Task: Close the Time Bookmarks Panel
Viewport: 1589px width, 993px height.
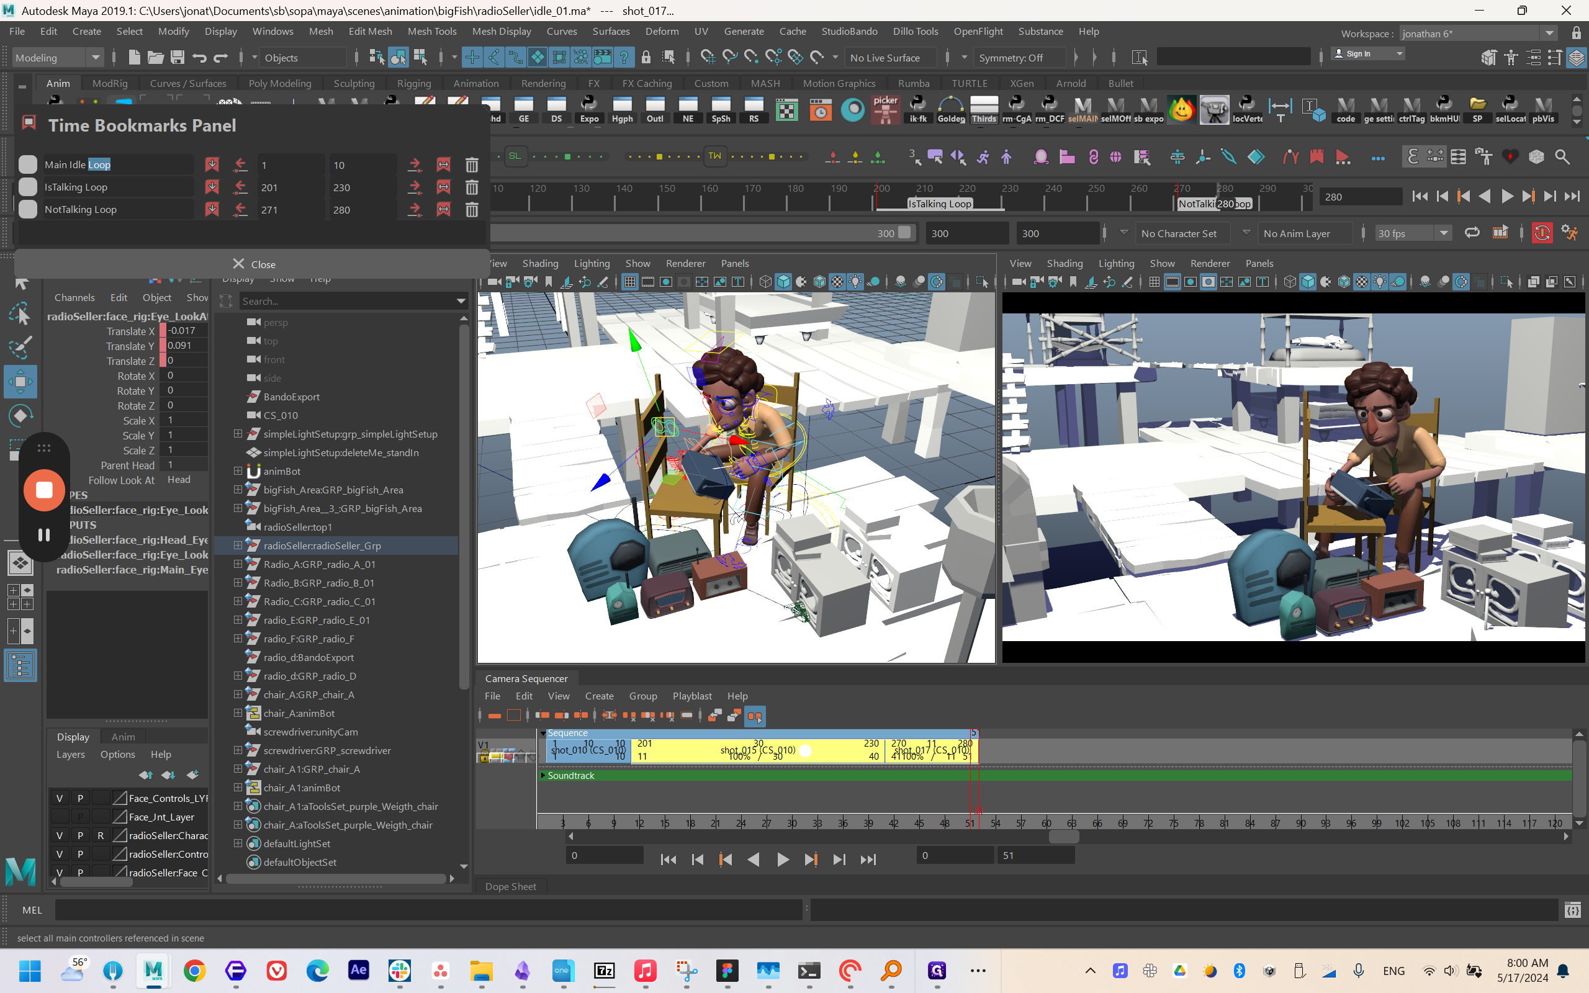Action: 253,264
